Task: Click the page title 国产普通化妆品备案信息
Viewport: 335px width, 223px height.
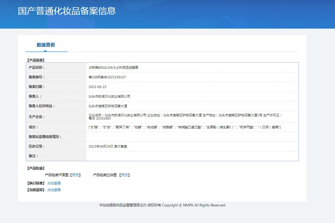Action: [x=67, y=11]
